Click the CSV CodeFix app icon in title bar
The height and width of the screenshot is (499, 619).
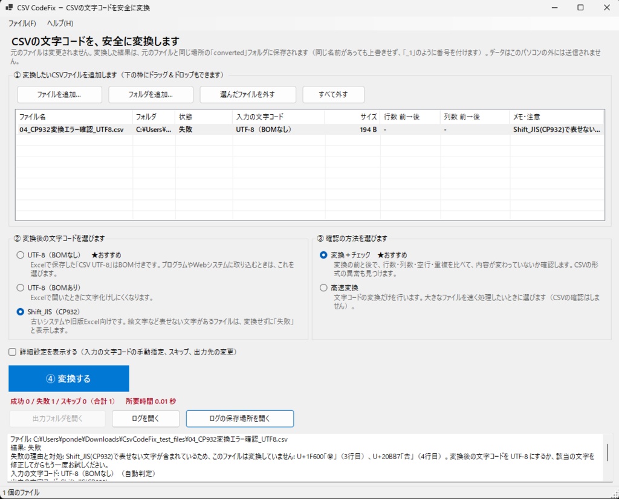click(x=9, y=7)
